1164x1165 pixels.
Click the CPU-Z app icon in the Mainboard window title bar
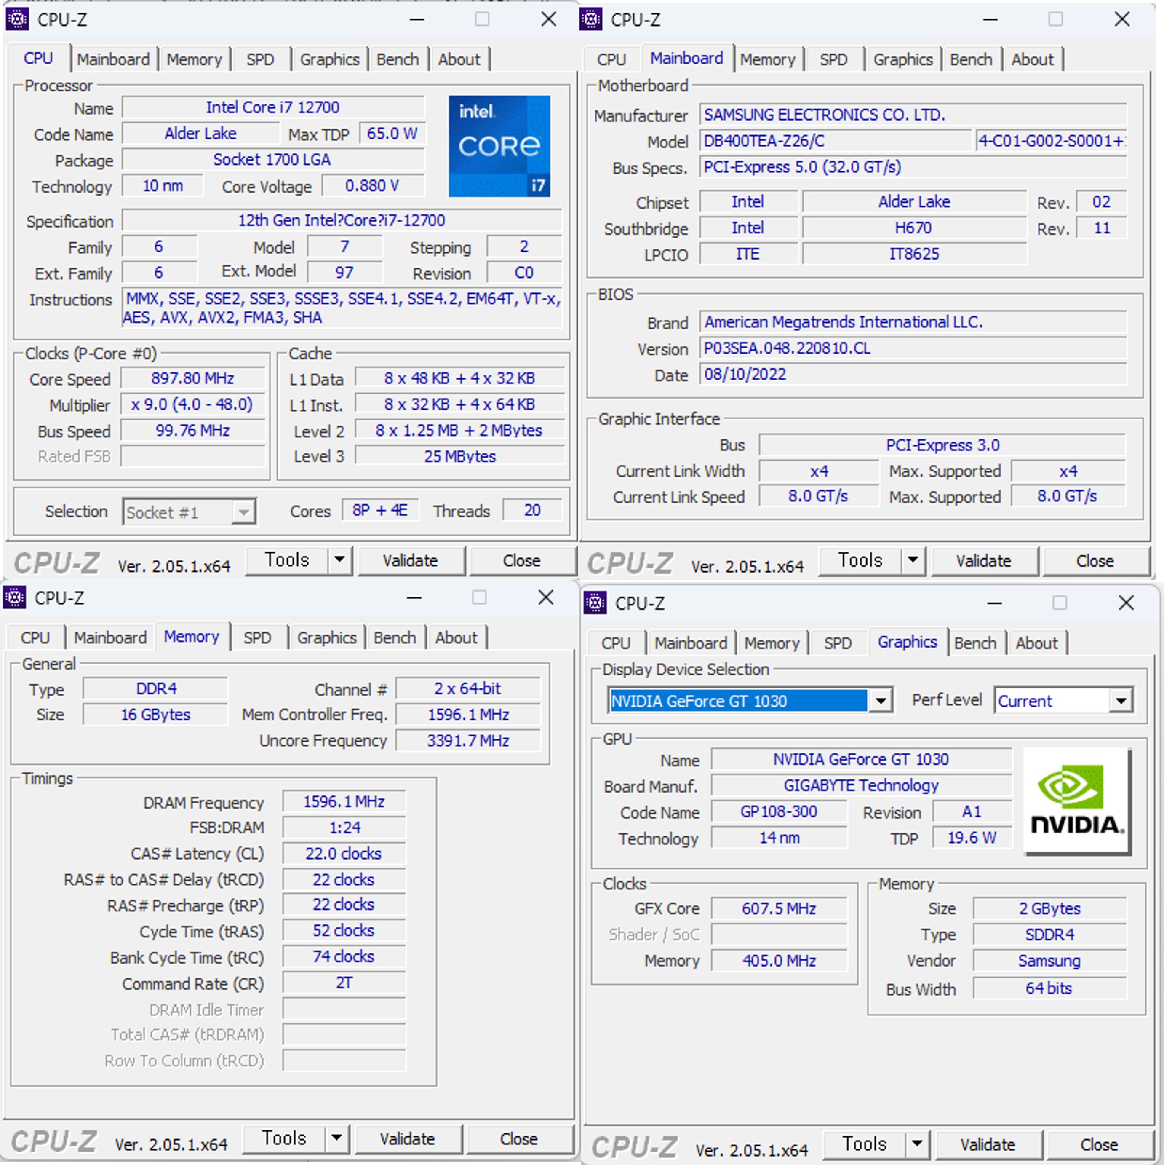pos(590,19)
